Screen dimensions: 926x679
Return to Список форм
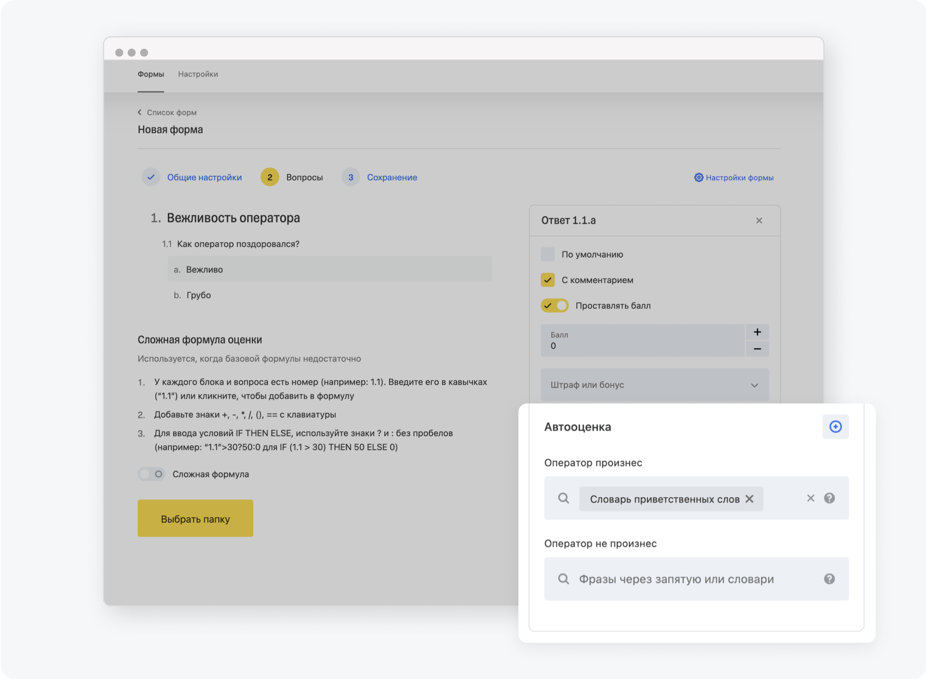(172, 112)
